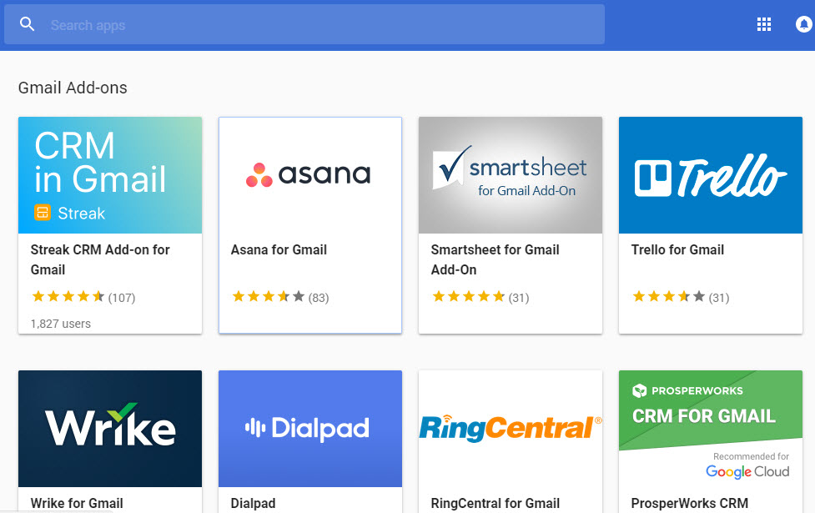Open the Streak CRM Add-on for Gmail title
Image resolution: width=815 pixels, height=513 pixels.
pyautogui.click(x=100, y=259)
